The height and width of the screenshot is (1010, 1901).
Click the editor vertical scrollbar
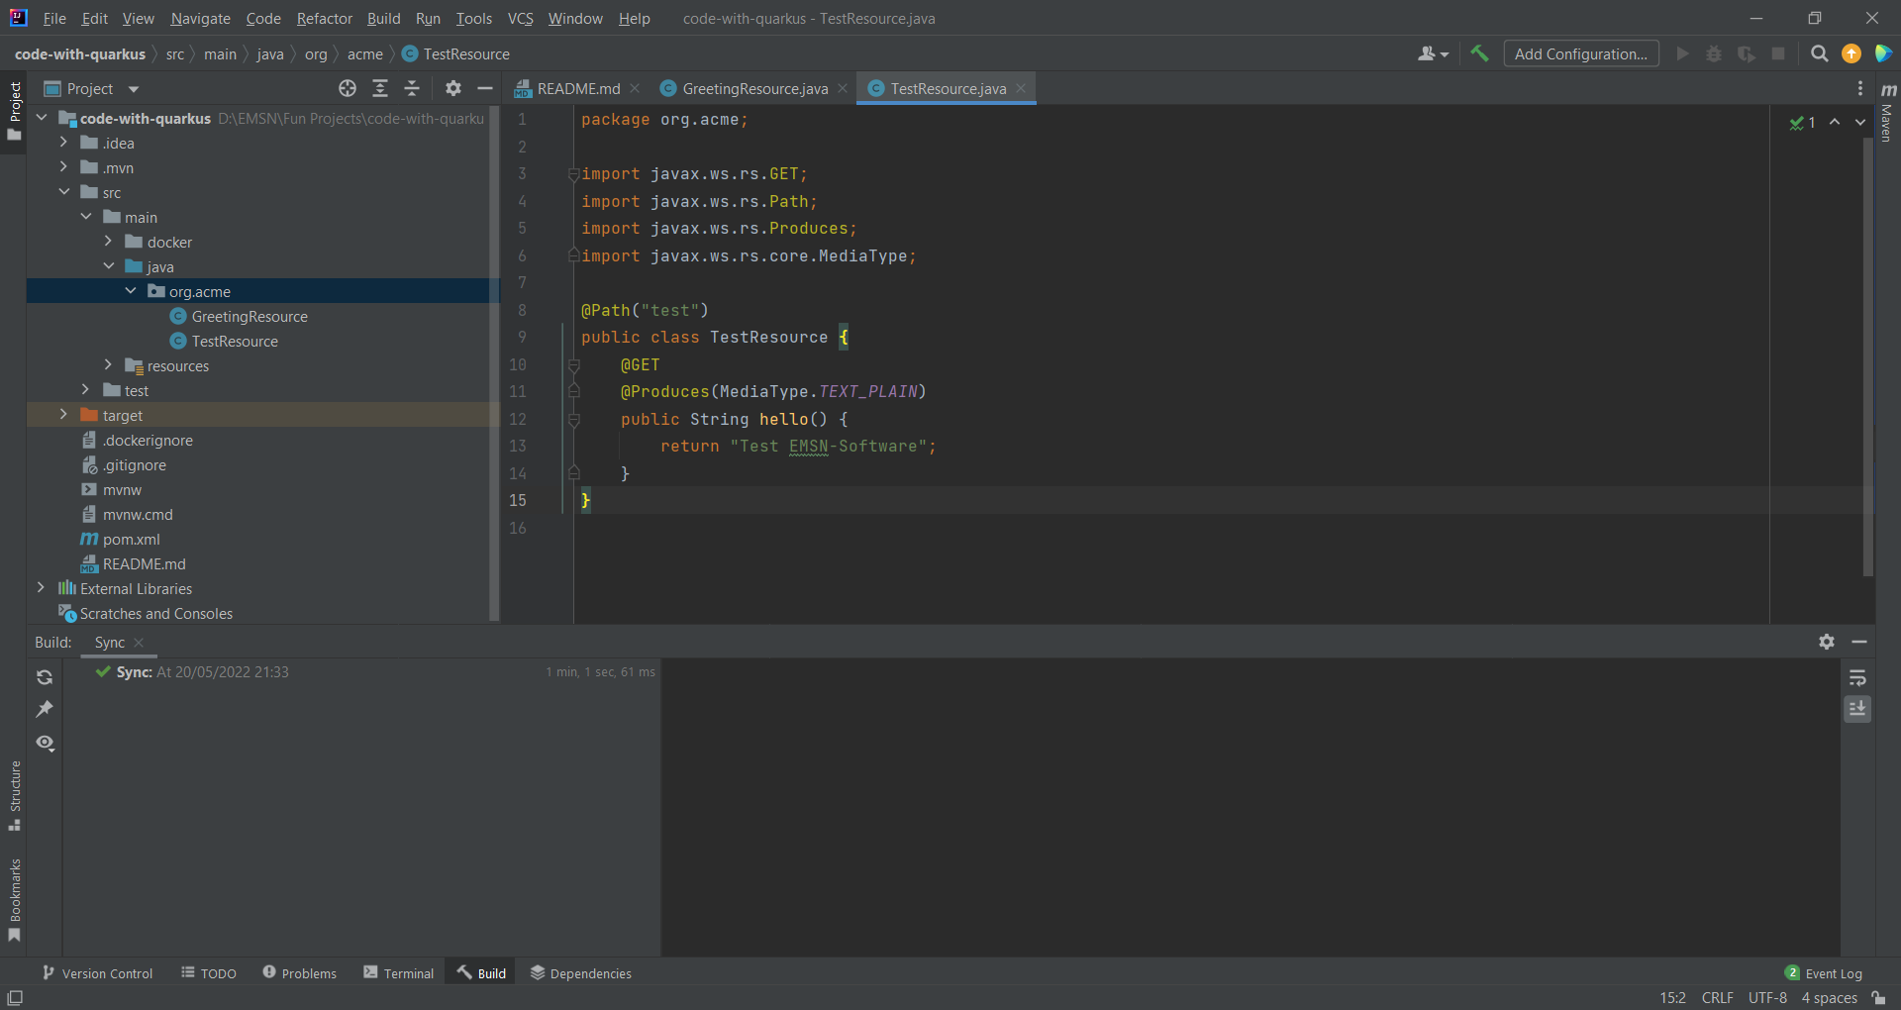click(1867, 356)
